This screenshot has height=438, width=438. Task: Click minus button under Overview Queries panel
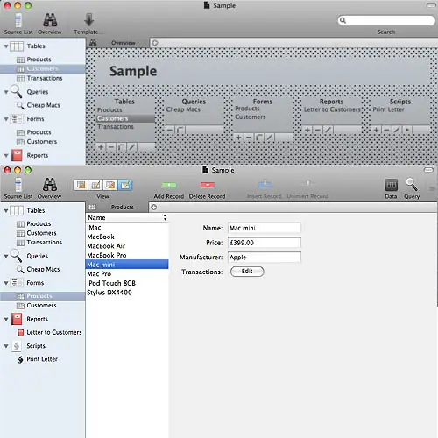170,130
